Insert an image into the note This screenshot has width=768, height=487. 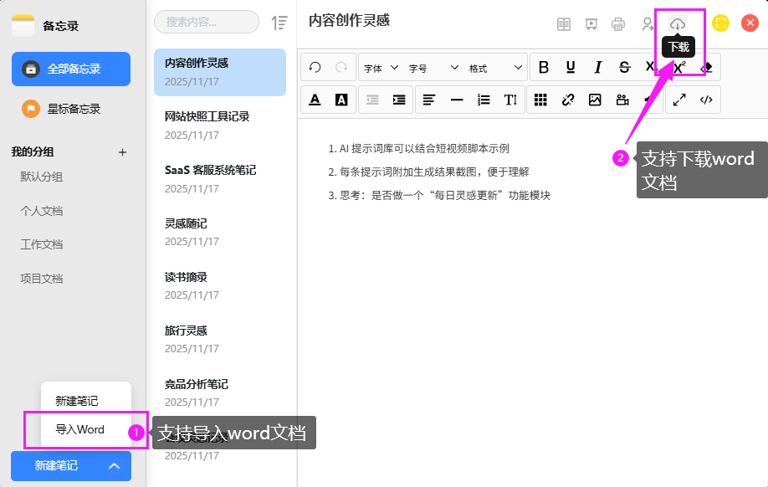(x=595, y=100)
